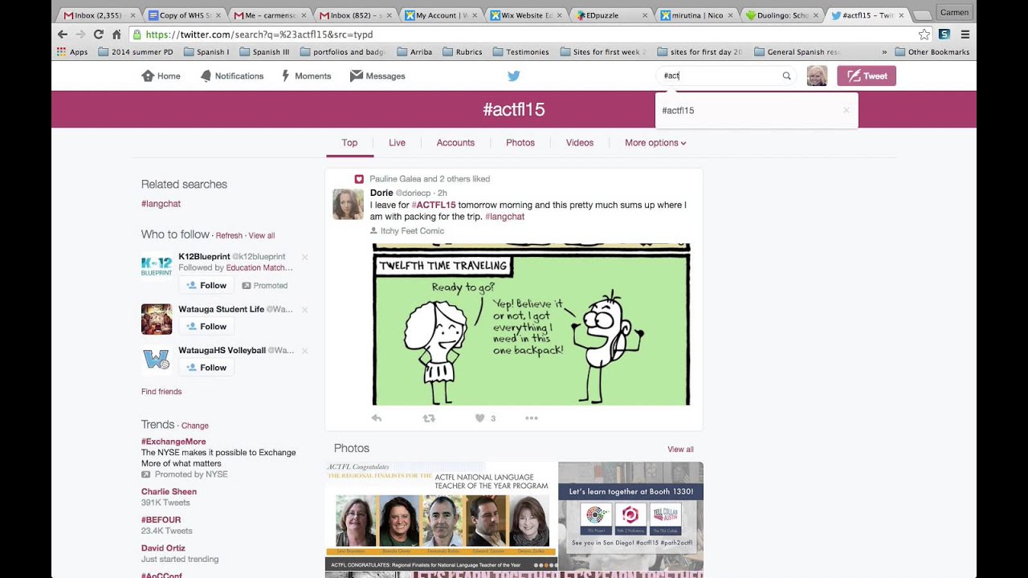Follow WataugaHS Volleyball

point(206,368)
